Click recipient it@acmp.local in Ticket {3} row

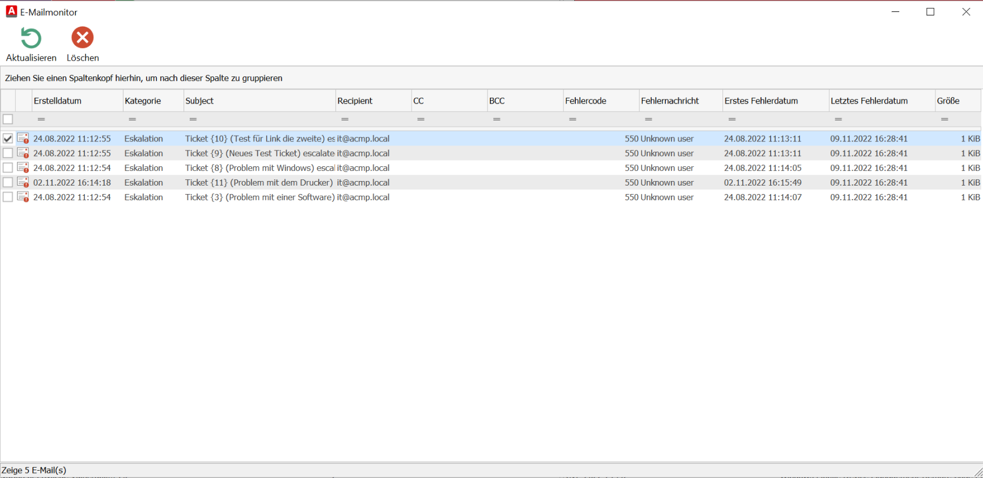click(363, 197)
